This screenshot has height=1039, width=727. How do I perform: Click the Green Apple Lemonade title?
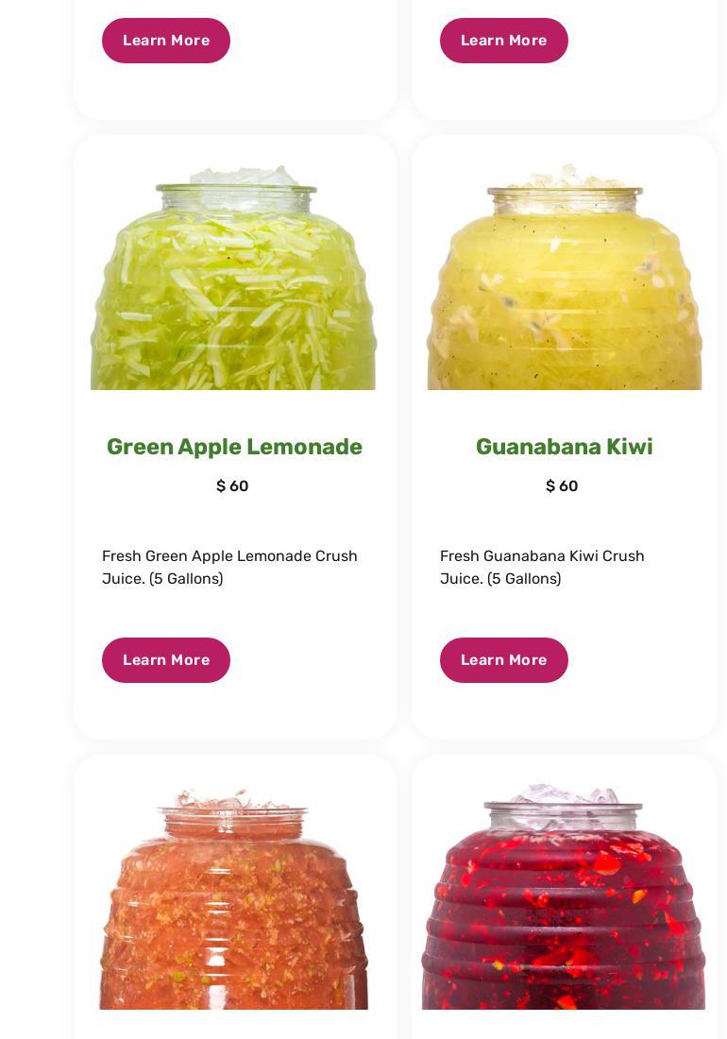tap(234, 448)
